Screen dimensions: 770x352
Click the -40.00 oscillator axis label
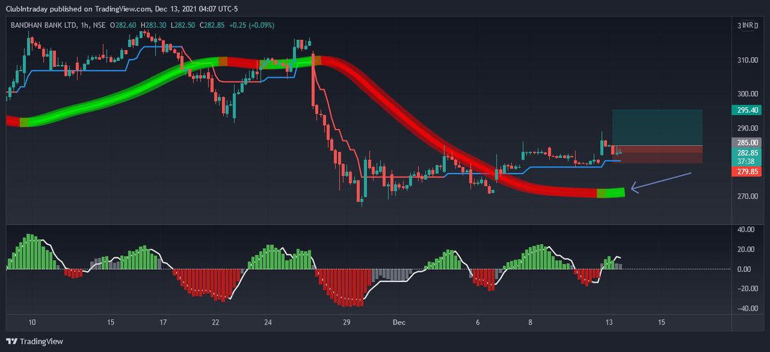pyautogui.click(x=747, y=308)
